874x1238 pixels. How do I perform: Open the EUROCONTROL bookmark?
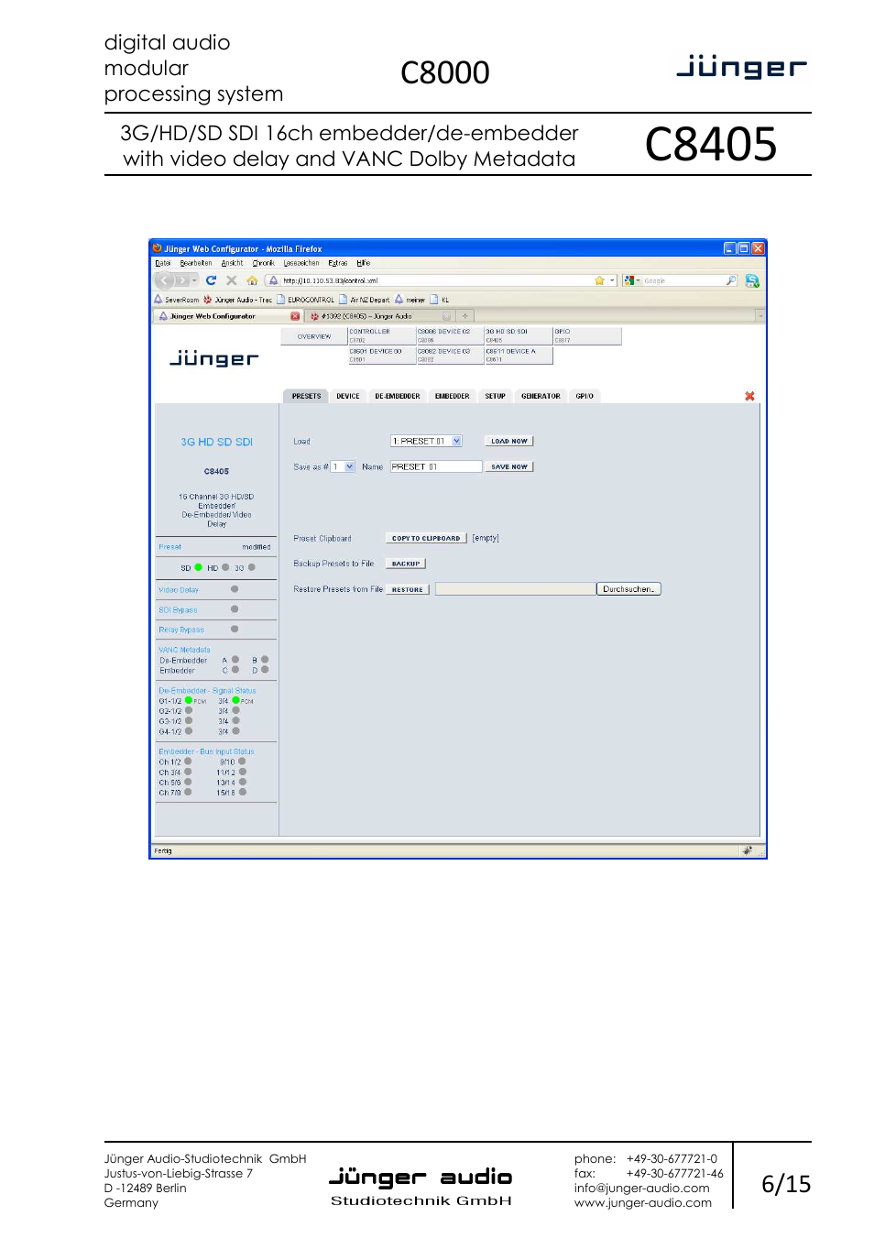click(306, 300)
